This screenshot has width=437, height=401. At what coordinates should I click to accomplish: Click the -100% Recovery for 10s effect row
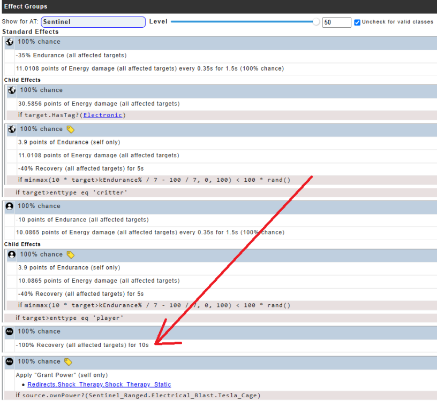tap(82, 345)
